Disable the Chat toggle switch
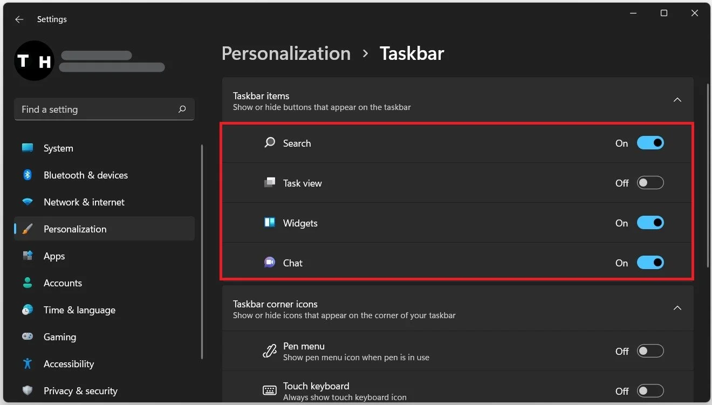Image resolution: width=712 pixels, height=405 pixels. click(x=651, y=263)
